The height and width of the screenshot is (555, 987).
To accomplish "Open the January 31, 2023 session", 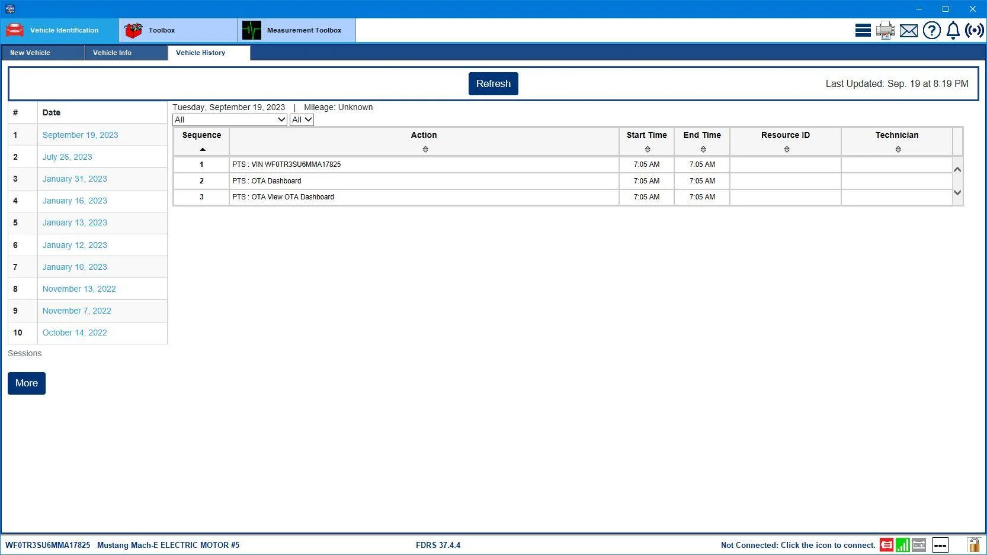I will [x=75, y=179].
